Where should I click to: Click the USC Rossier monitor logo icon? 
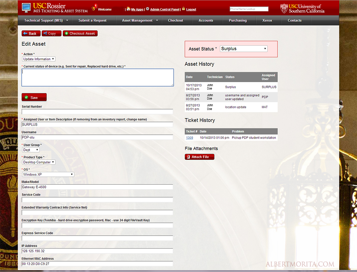26,8
